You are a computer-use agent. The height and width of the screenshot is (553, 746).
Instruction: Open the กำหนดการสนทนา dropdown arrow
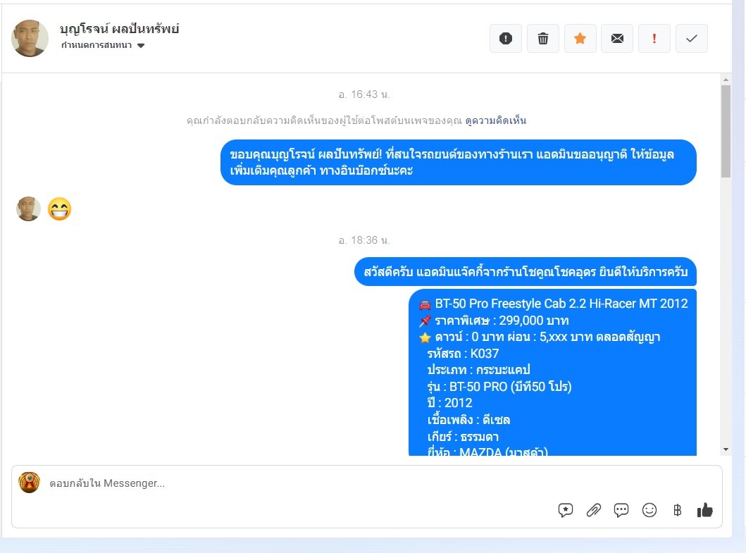pos(141,46)
